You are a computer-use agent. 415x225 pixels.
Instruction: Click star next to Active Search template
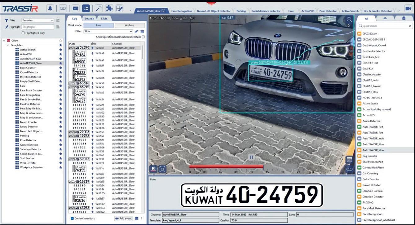tap(60, 50)
